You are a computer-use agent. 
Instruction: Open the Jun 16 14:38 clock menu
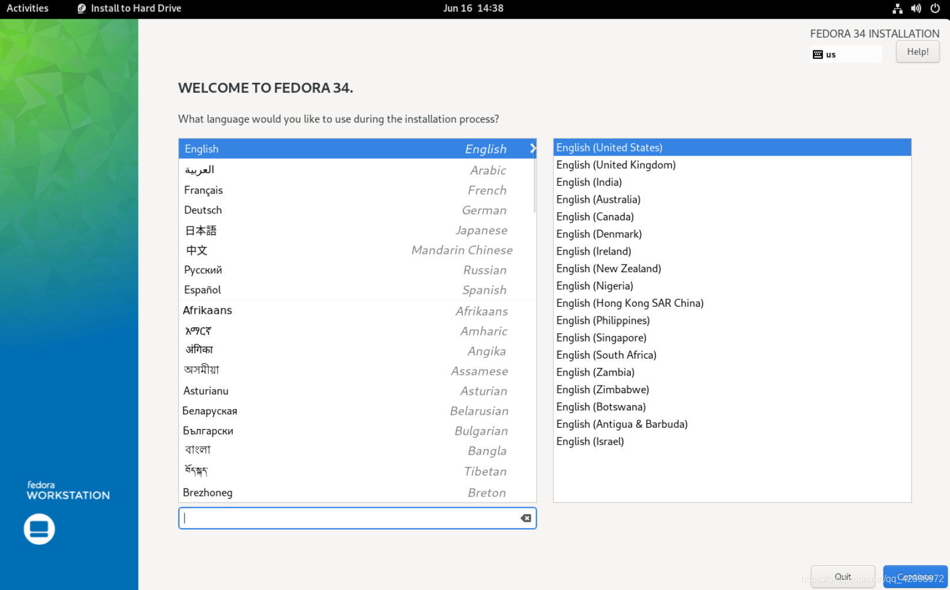click(x=473, y=8)
